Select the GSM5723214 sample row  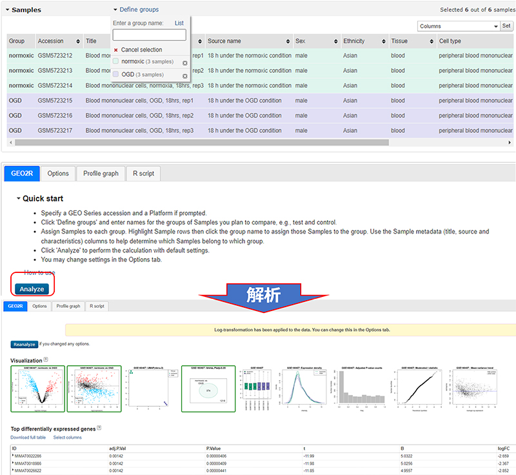click(x=260, y=86)
